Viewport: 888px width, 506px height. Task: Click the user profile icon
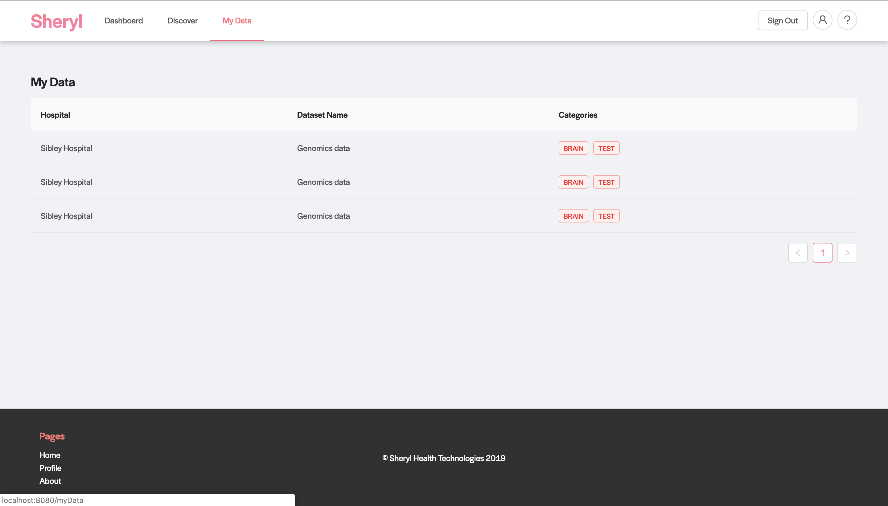pyautogui.click(x=822, y=20)
